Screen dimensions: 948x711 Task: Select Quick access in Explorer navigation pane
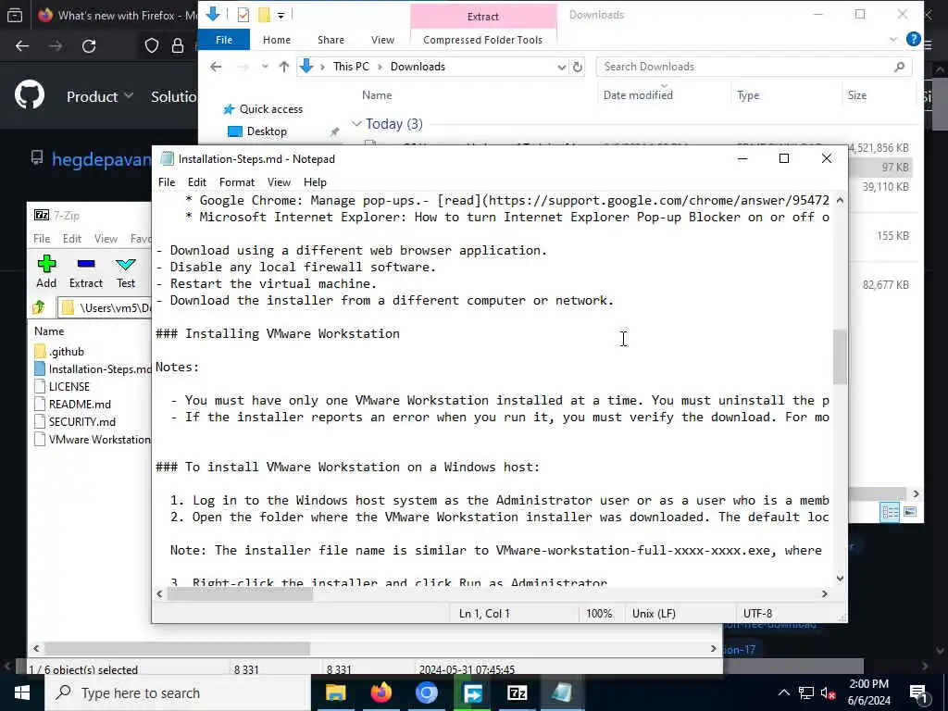coord(271,109)
